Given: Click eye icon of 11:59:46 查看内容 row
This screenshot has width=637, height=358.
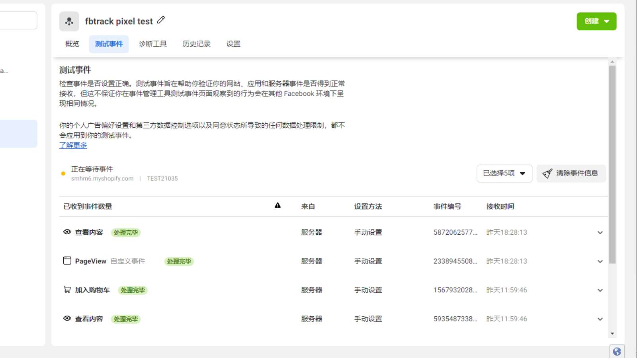Looking at the screenshot, I should (67, 318).
